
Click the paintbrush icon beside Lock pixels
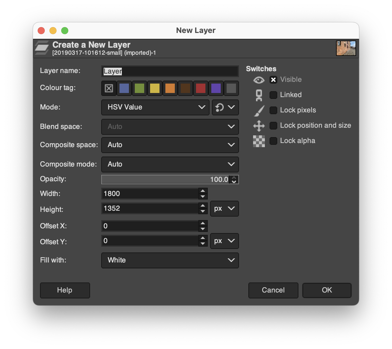click(259, 111)
